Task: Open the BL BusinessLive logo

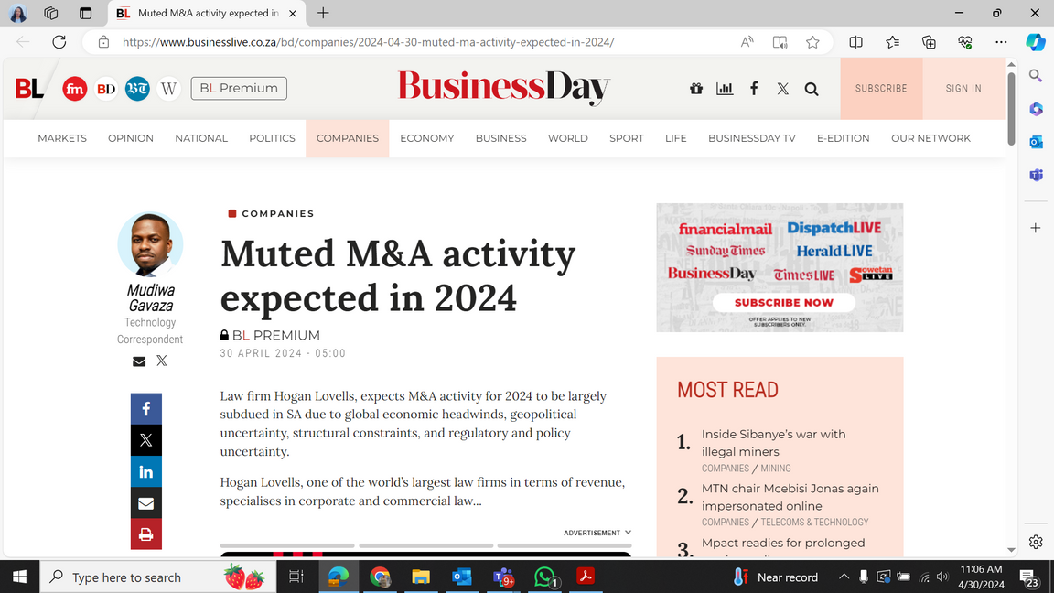Action: [x=29, y=88]
